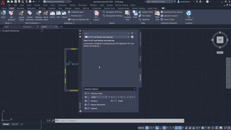Image resolution: width=231 pixels, height=130 pixels.
Task: Open the Dimension menu
Action: 62,5
